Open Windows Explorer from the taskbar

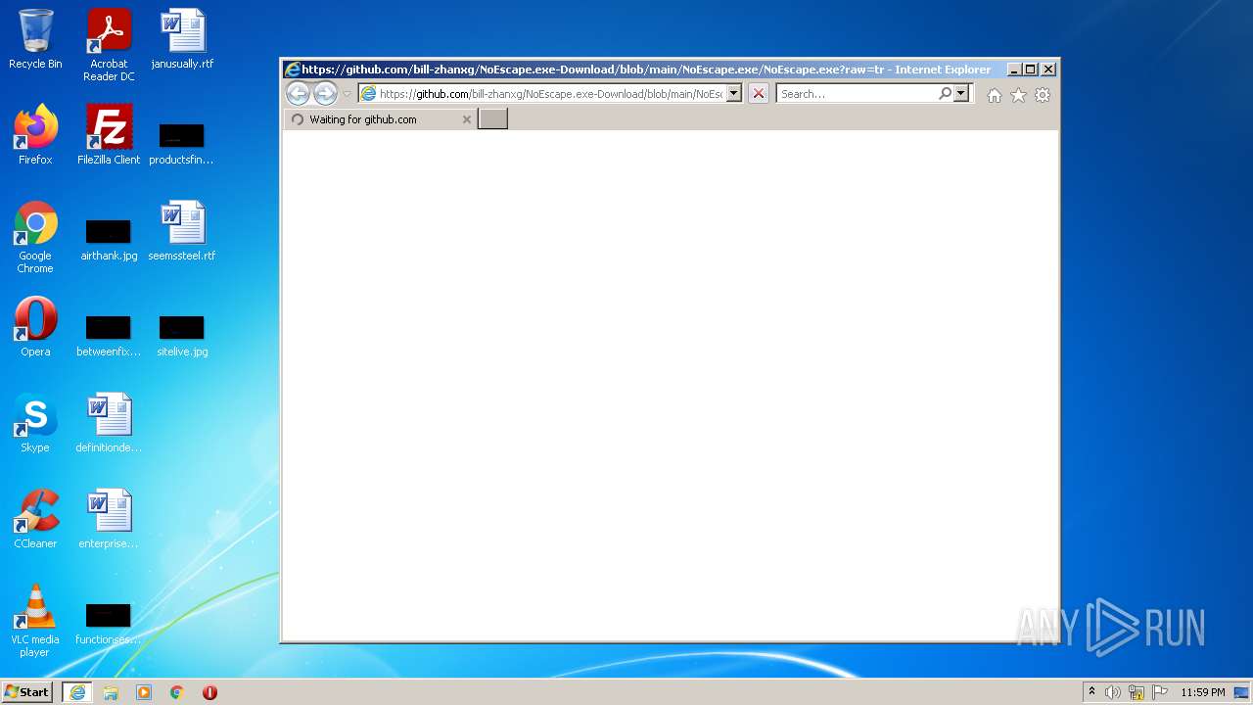click(111, 692)
